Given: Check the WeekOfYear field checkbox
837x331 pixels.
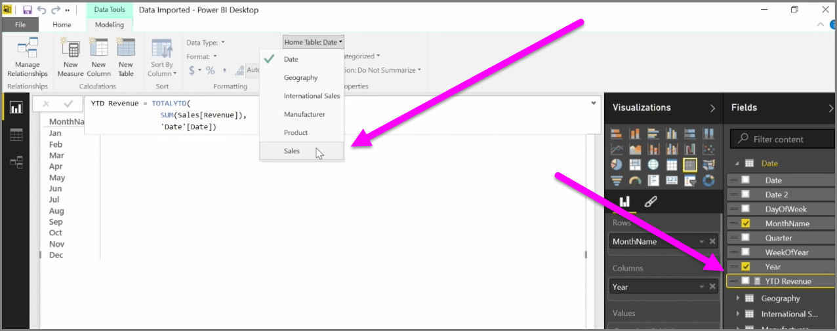Looking at the screenshot, I should 745,252.
